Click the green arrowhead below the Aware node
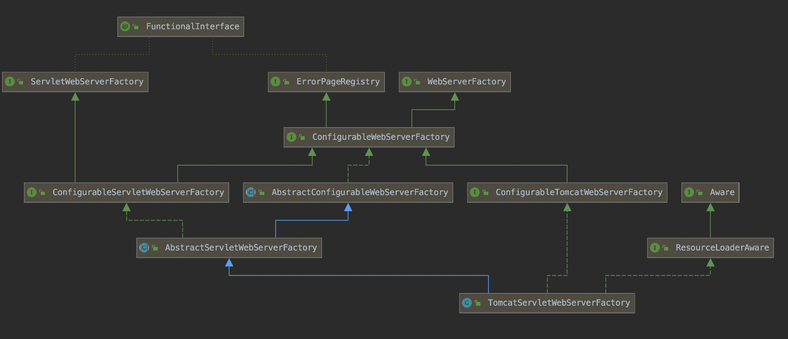 tap(710, 207)
